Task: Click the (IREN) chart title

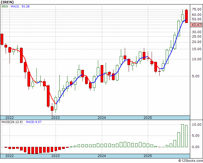Action: (7, 2)
